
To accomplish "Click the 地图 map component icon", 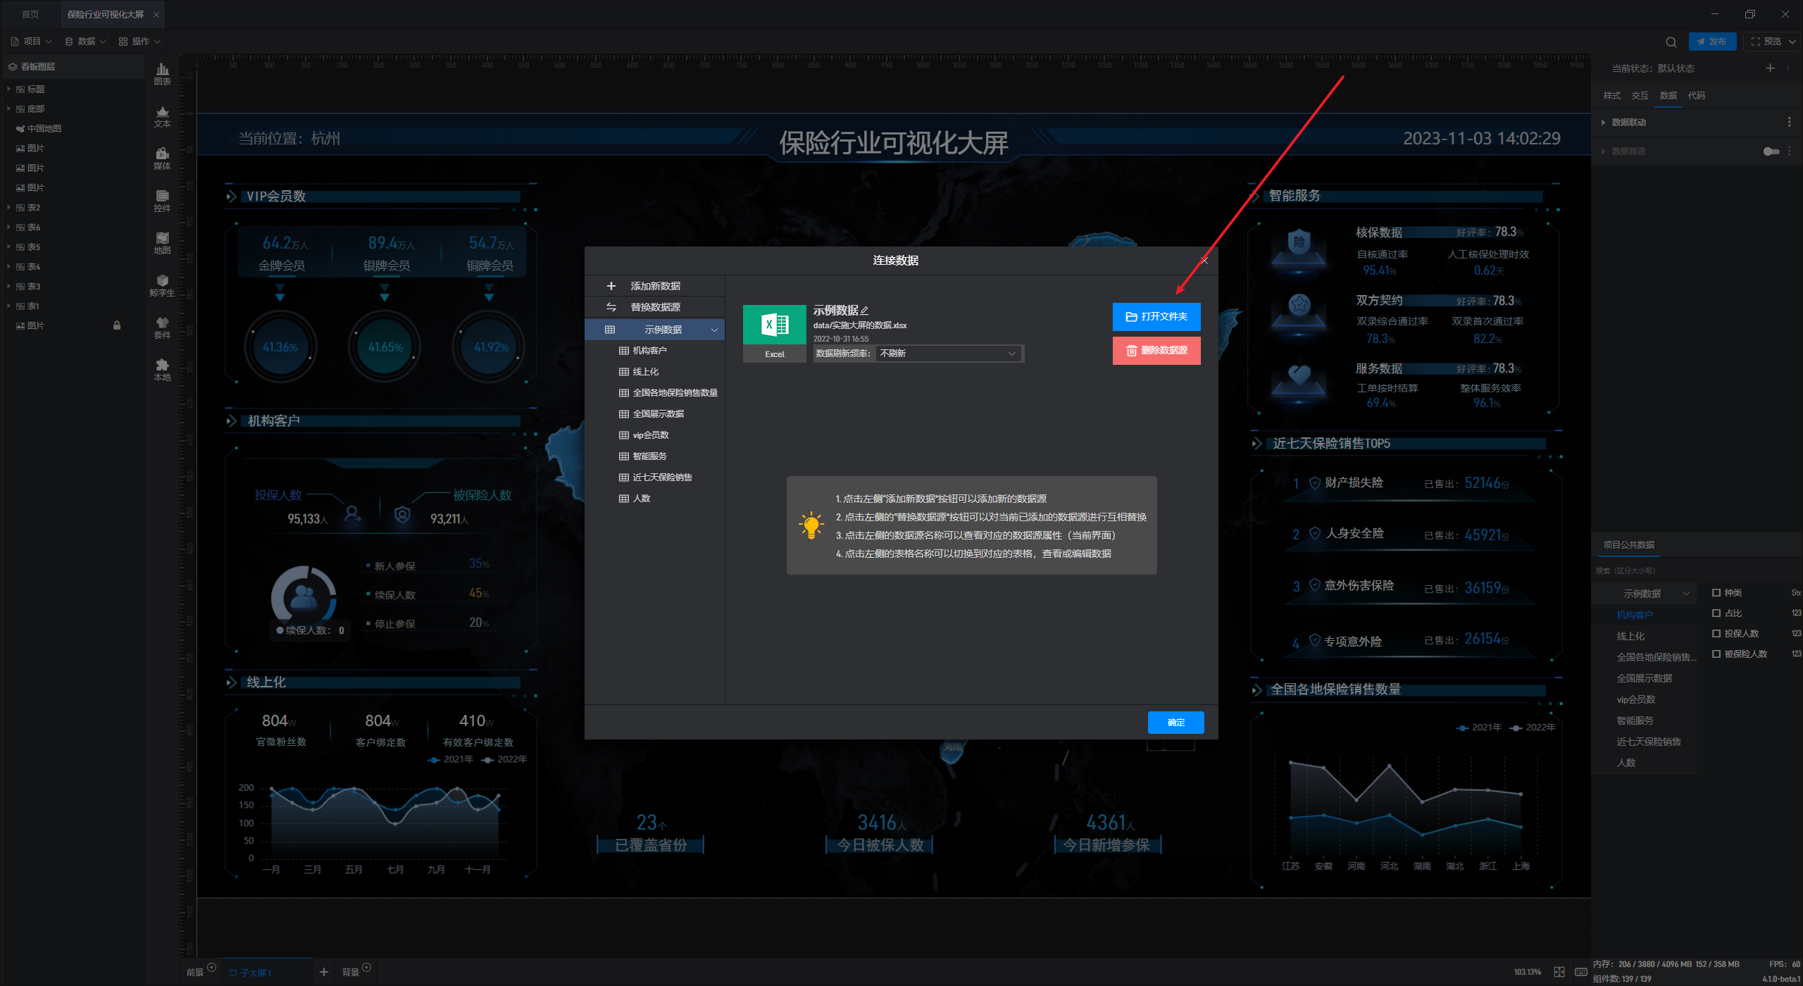I will 162,242.
